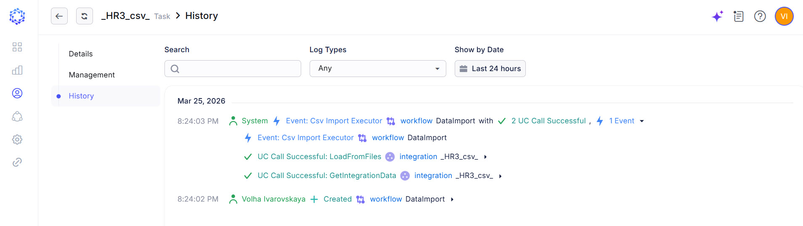The width and height of the screenshot is (803, 226).
Task: Go back using the arrow button
Action: coord(59,16)
